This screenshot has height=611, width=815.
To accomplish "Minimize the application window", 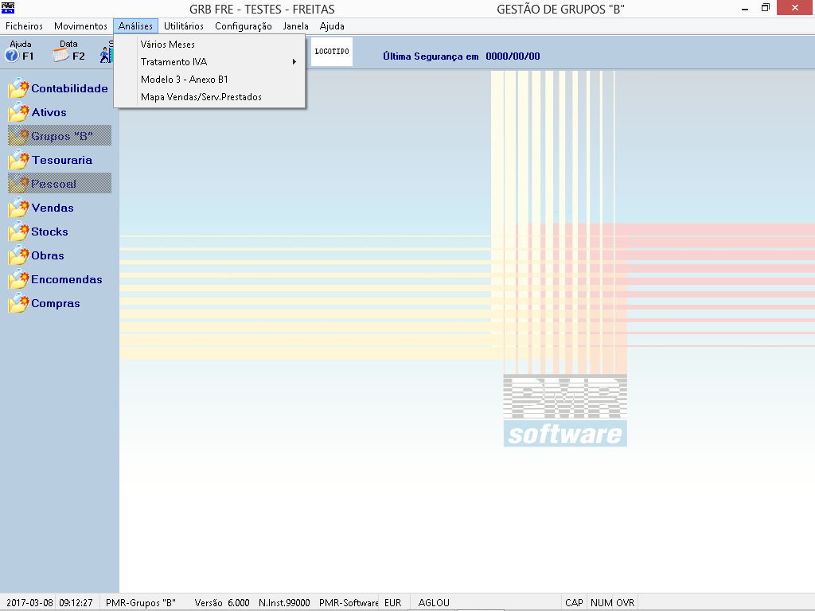I will (745, 8).
